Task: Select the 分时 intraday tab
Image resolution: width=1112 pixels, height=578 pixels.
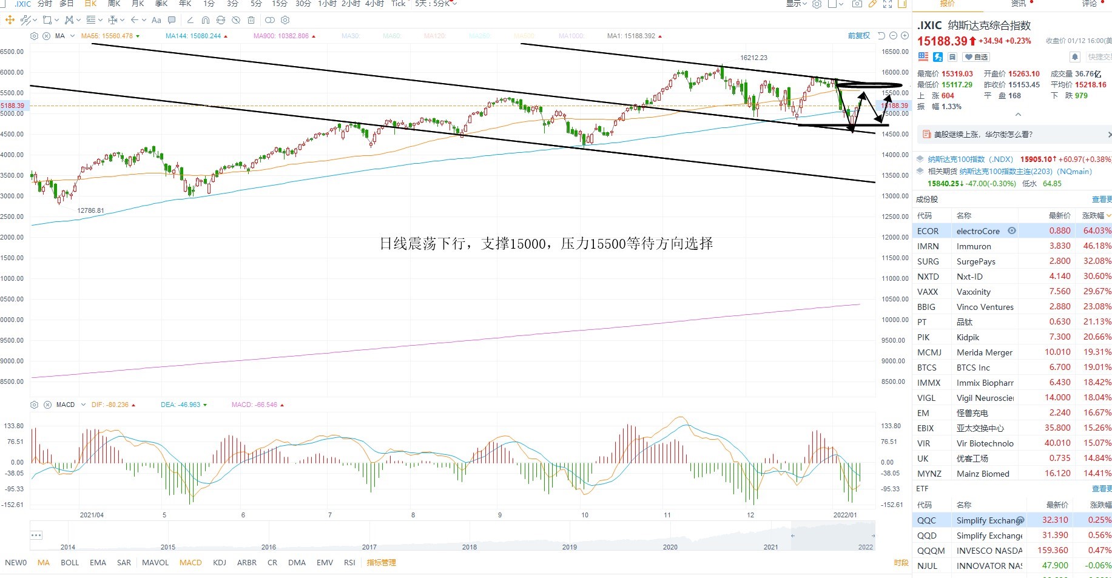Action: click(x=45, y=4)
